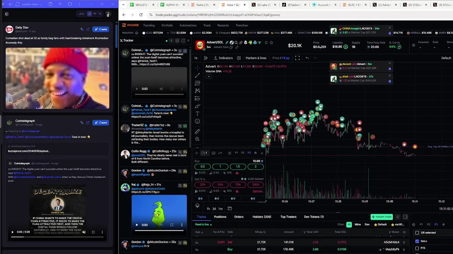
Task: Click Create on Daily Star post
Action: 101,29
